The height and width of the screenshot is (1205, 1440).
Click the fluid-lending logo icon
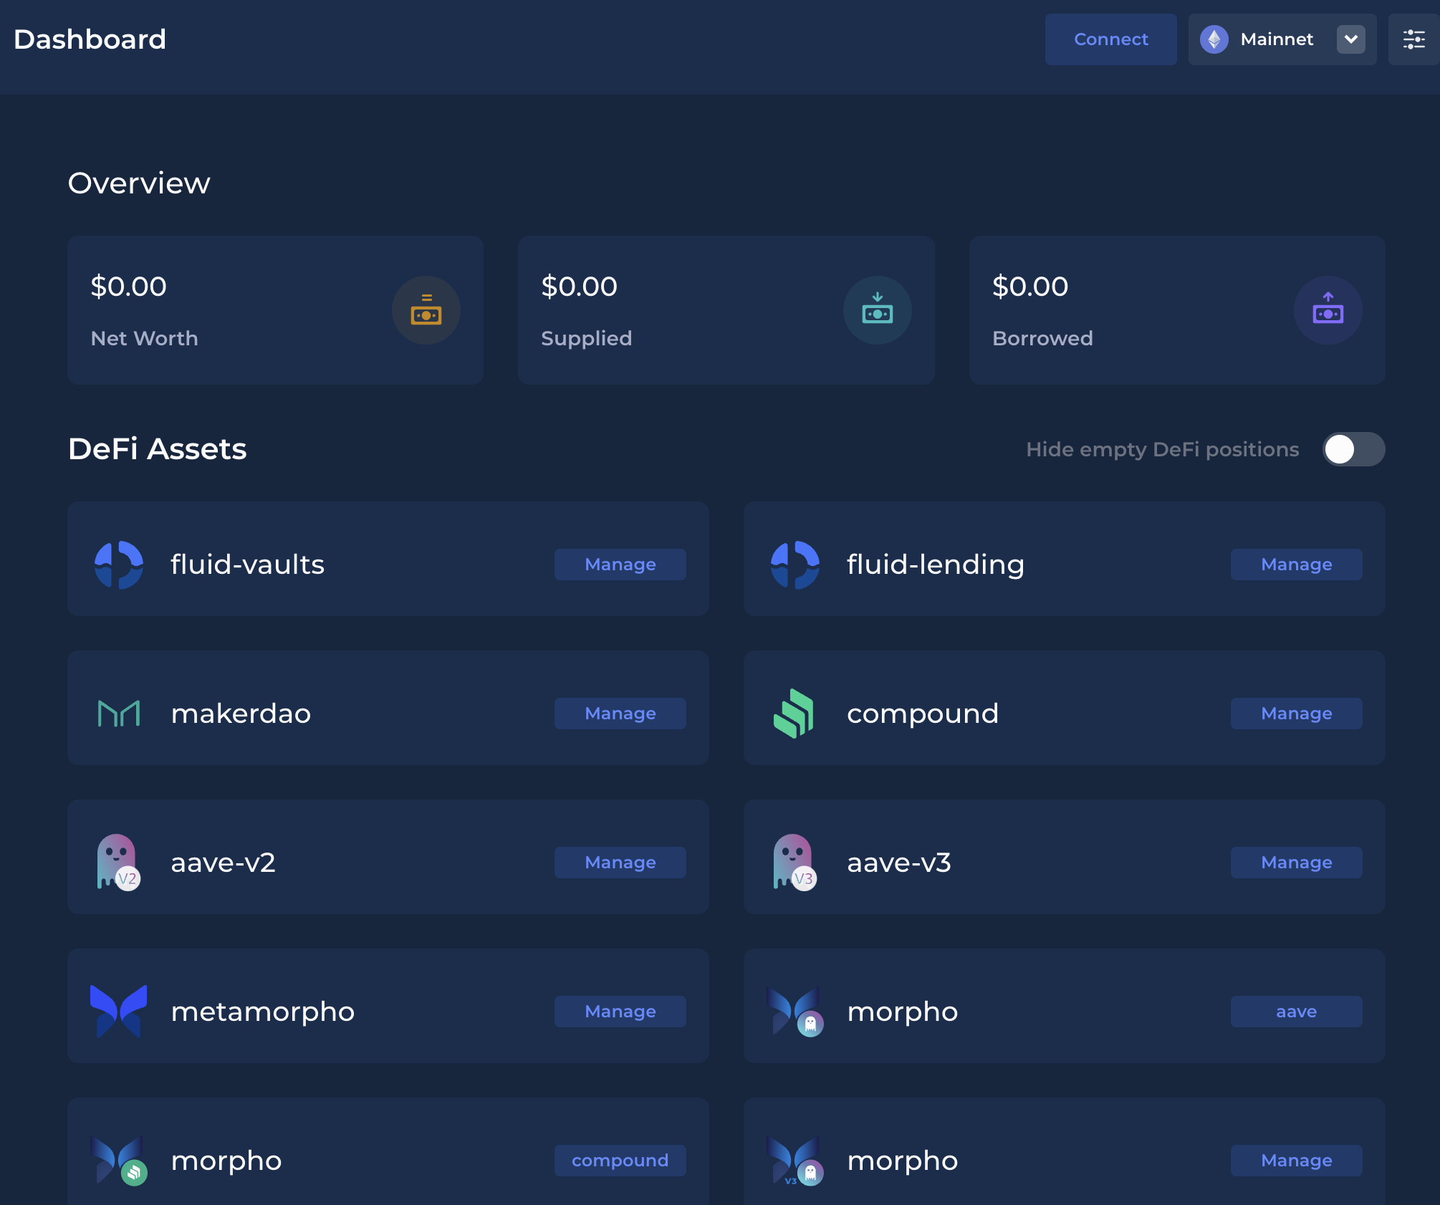[795, 565]
